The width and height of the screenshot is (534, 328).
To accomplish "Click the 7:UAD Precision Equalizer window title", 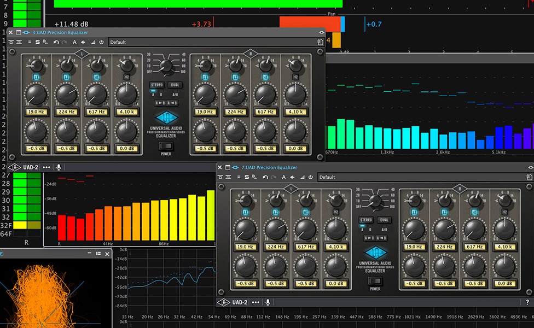I will click(x=269, y=167).
